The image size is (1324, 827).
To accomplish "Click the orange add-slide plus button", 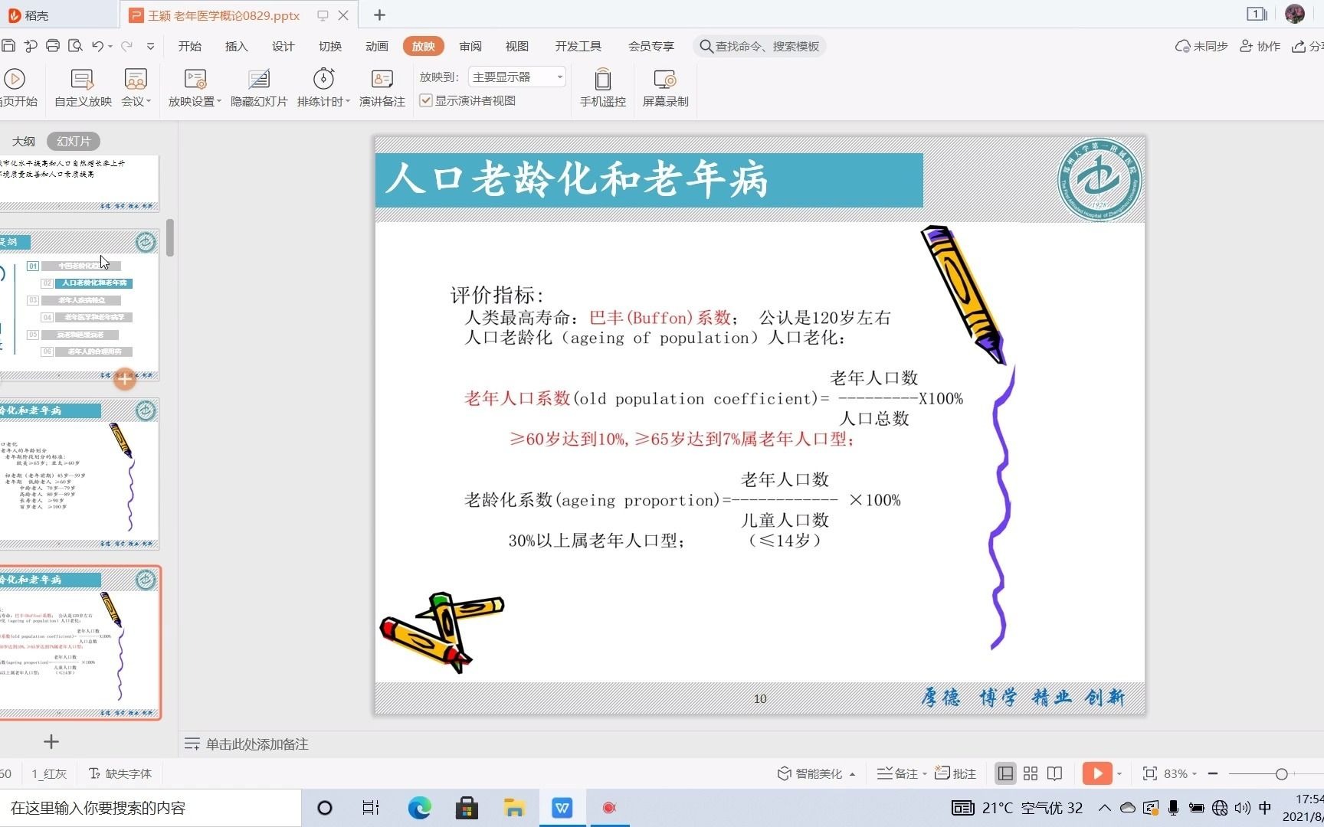I will point(125,378).
